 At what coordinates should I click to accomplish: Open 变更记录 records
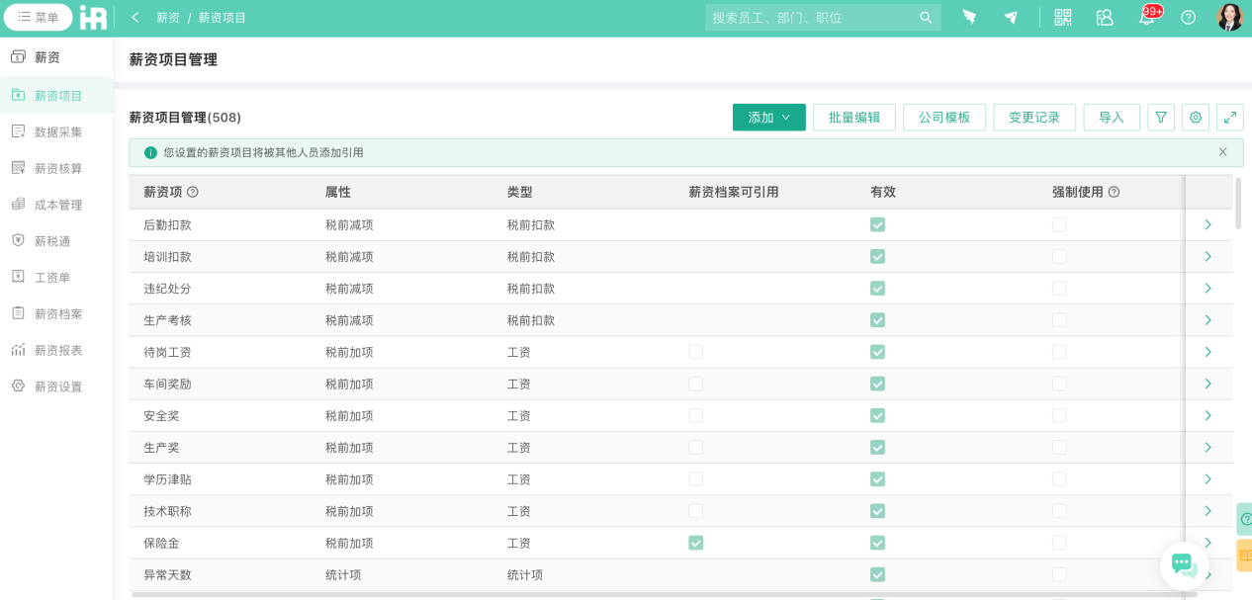coord(1034,117)
